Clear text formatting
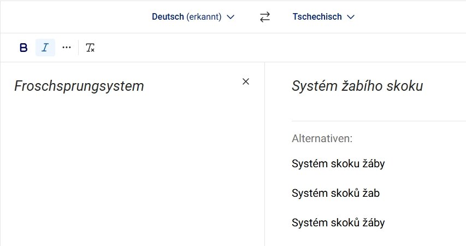 click(x=90, y=48)
